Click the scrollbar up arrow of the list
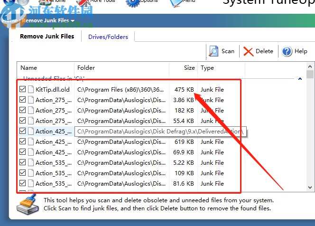315x226 pixels. pos(310,66)
